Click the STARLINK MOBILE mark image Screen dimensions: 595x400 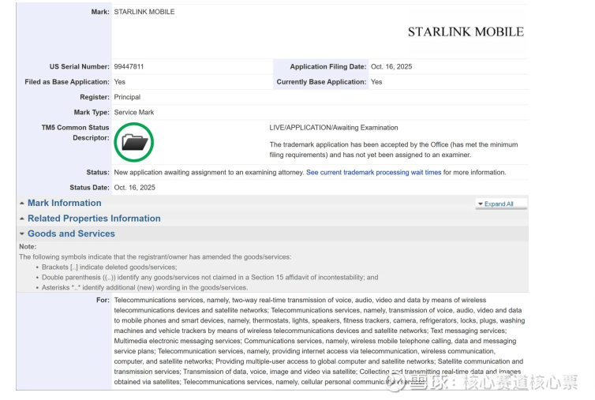click(x=466, y=32)
